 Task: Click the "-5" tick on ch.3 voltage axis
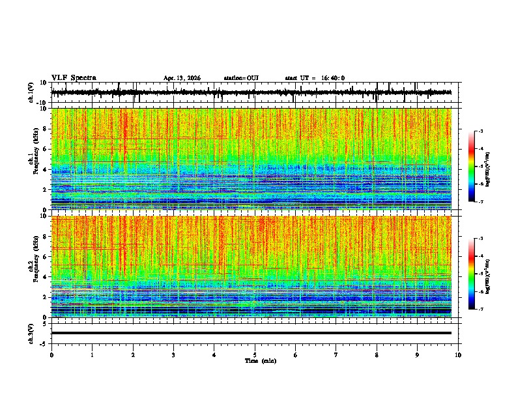point(44,344)
